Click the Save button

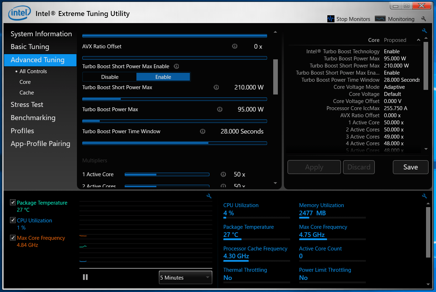point(410,167)
